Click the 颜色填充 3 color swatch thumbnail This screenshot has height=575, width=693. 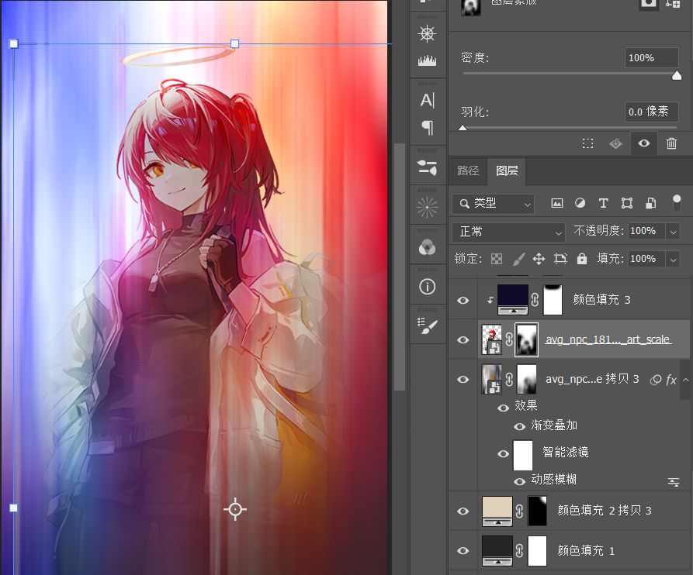point(513,299)
